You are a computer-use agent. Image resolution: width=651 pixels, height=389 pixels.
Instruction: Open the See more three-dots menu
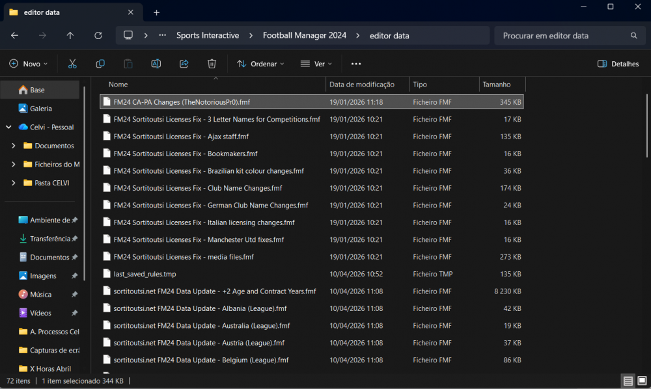pos(356,64)
